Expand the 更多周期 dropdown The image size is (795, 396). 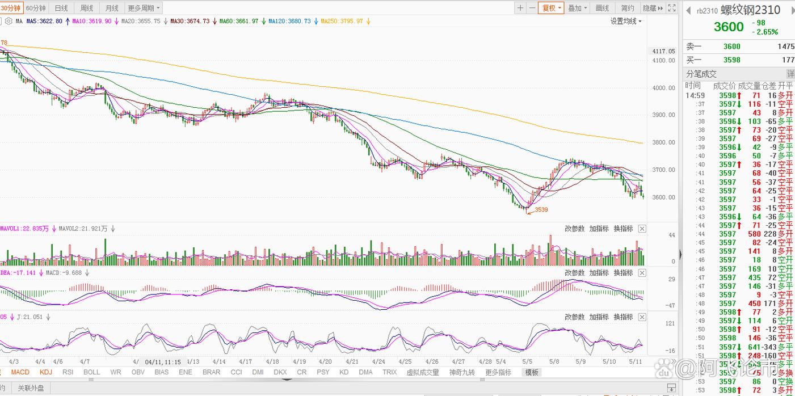(x=144, y=8)
